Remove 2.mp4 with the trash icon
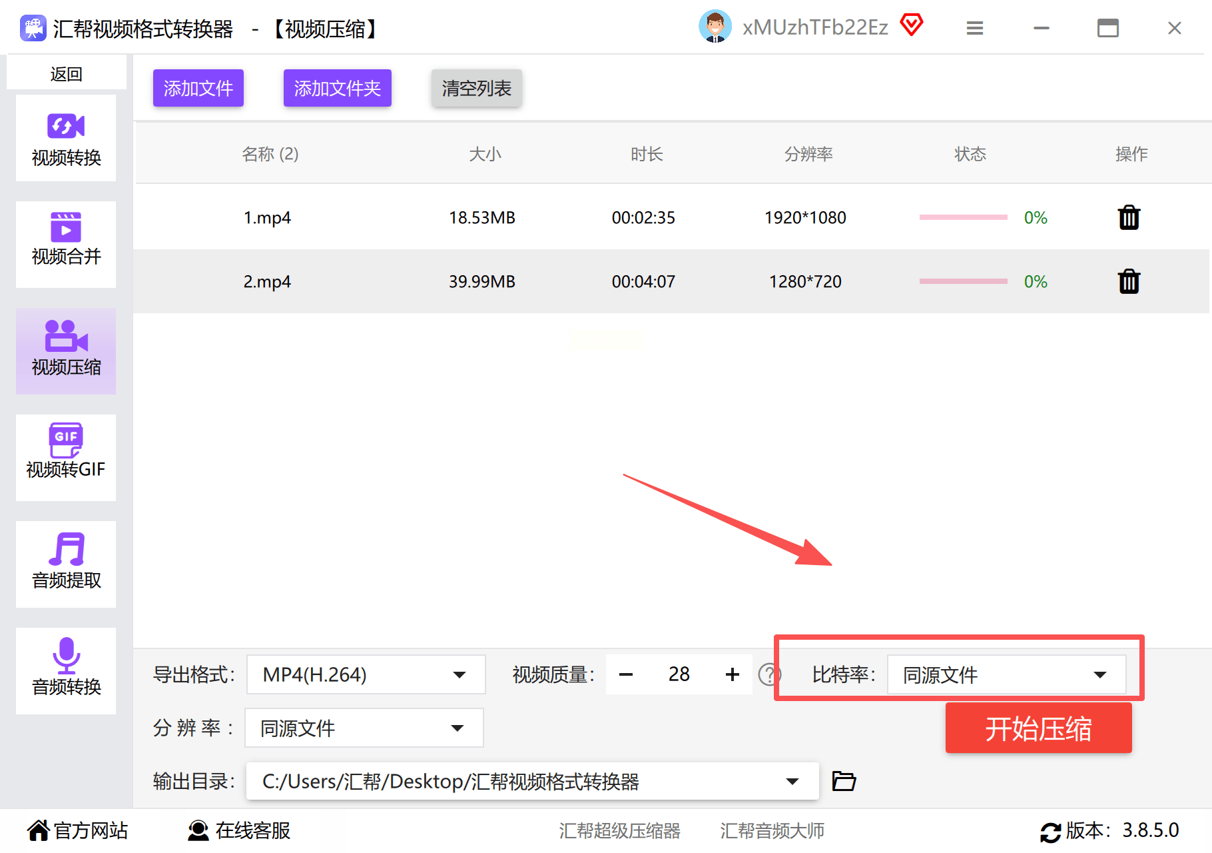 coord(1127,281)
